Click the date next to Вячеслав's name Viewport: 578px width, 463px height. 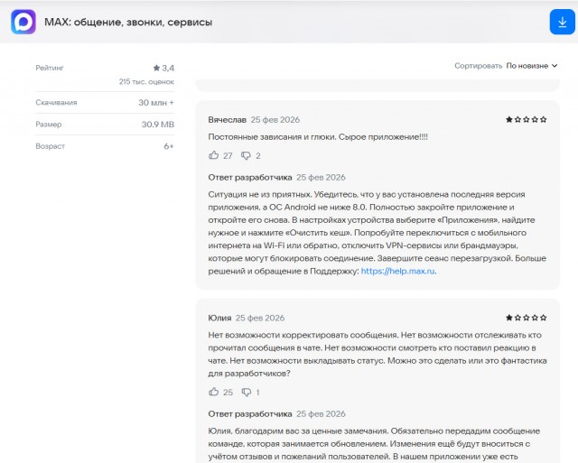click(x=275, y=120)
